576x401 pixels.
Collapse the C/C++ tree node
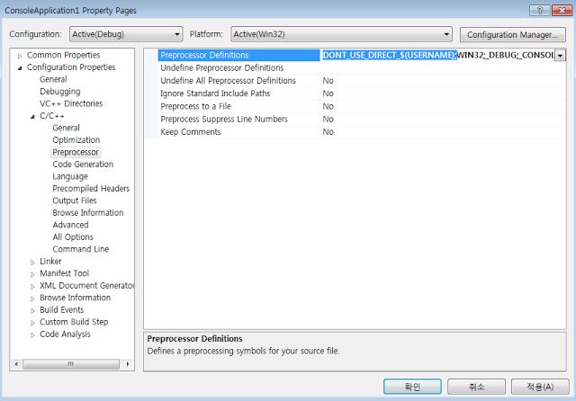click(x=32, y=116)
